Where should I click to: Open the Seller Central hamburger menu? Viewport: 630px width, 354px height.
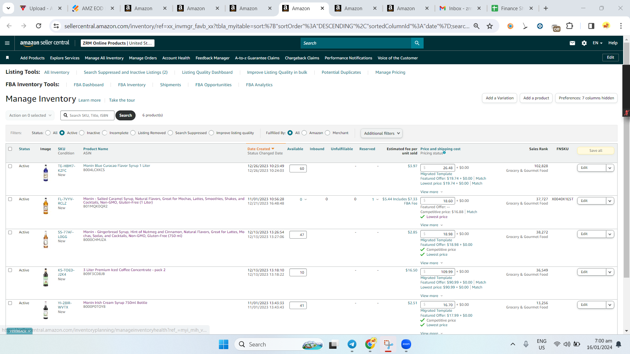pyautogui.click(x=7, y=43)
